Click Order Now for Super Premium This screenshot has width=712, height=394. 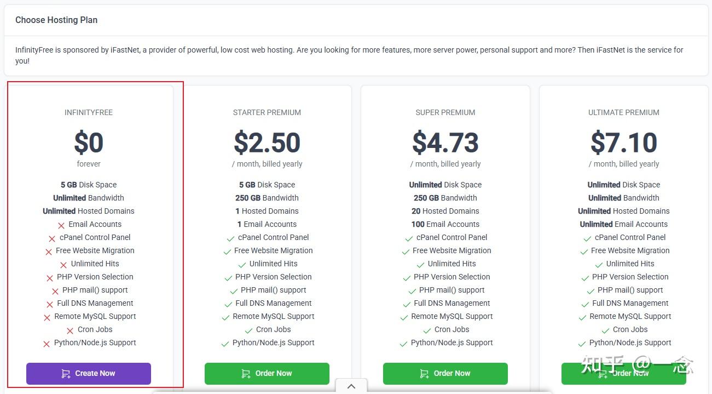coord(445,374)
